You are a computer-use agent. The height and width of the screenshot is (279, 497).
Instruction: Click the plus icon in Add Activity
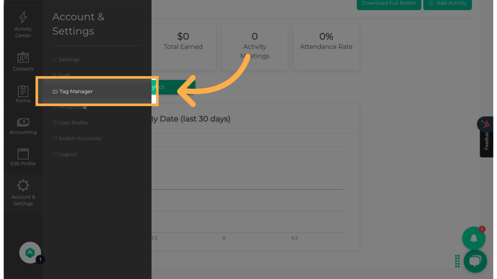point(431,3)
